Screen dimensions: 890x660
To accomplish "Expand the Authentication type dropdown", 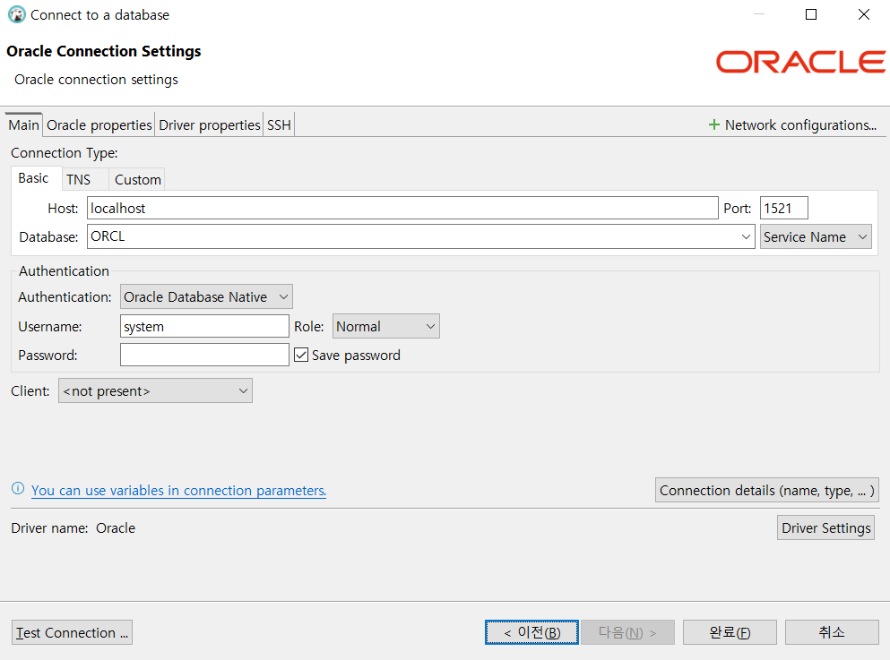I will pos(206,296).
